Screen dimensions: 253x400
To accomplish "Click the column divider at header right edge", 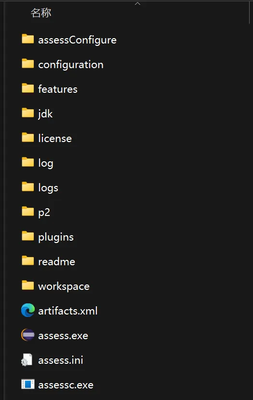I will (x=250, y=13).
